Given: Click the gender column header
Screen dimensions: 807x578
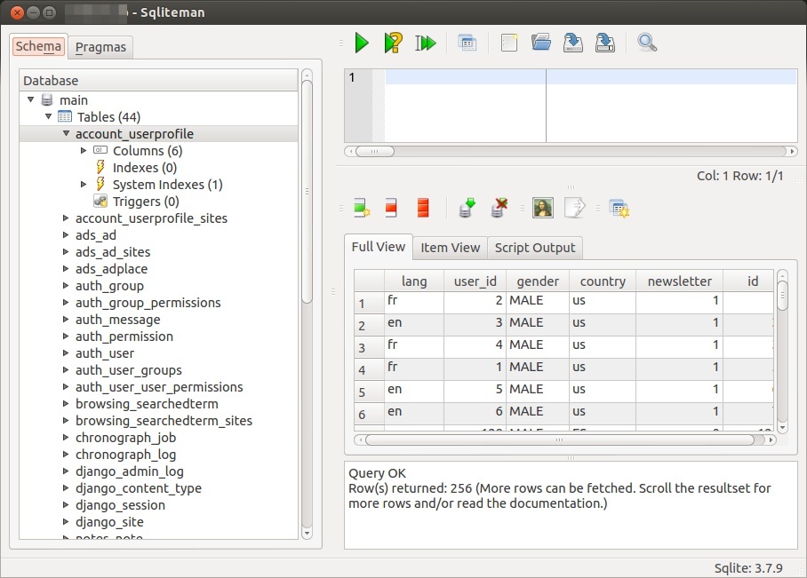Looking at the screenshot, I should coord(538,281).
